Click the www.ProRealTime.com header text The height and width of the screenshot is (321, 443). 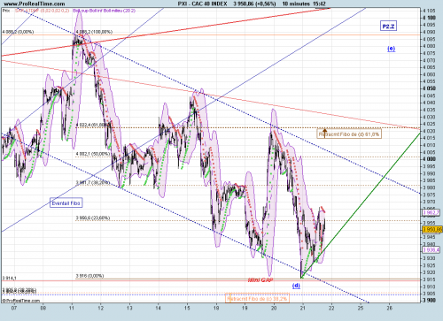click(x=35, y=4)
